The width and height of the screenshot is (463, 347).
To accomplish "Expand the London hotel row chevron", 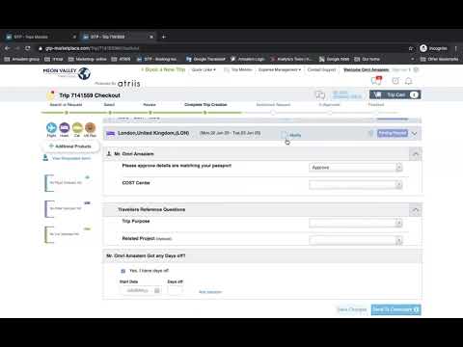I will [x=415, y=134].
